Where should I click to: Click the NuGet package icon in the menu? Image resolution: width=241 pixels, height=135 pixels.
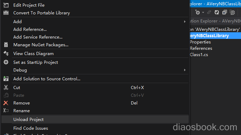point(6,45)
